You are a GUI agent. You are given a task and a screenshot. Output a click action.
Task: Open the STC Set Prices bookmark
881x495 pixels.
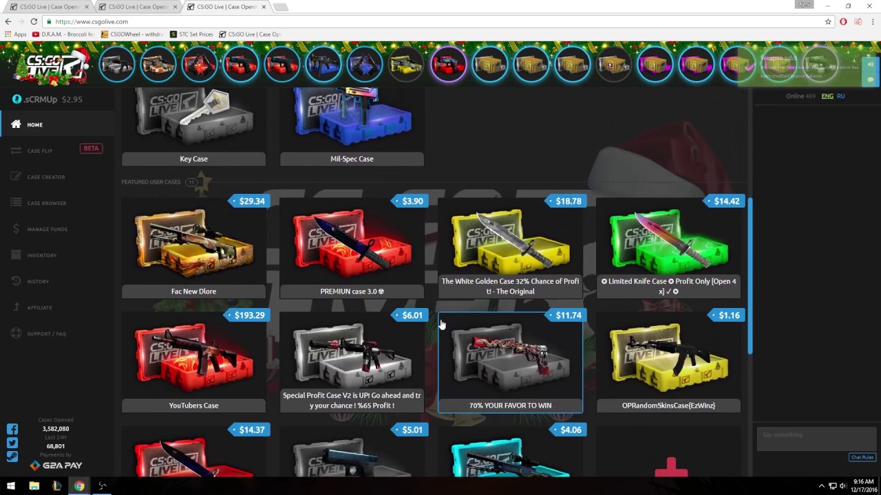[x=192, y=34]
